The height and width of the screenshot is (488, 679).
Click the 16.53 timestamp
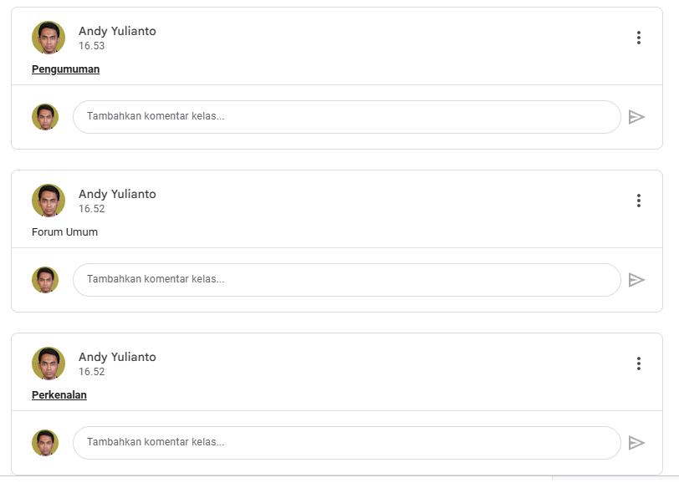91,46
